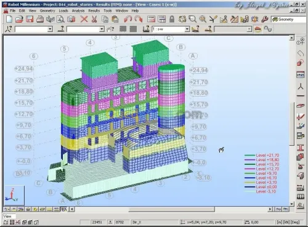The width and height of the screenshot is (308, 227).
Task: Activate zoom window magnifier icon
Action: (x=192, y=19)
